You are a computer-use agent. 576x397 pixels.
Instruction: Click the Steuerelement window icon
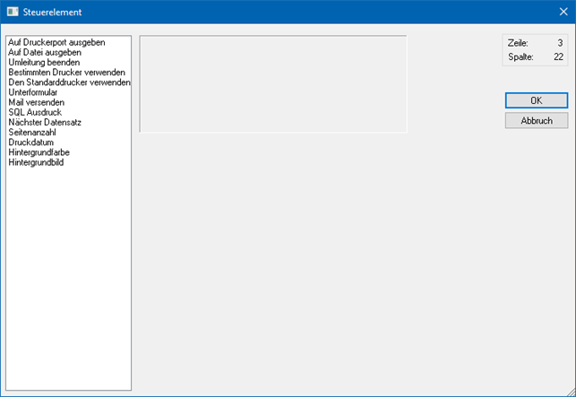point(13,13)
